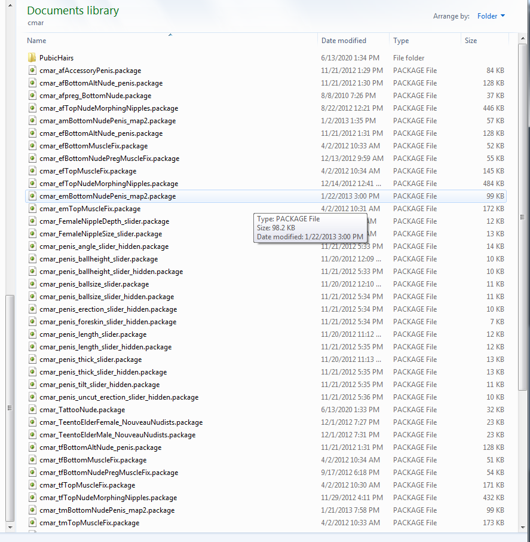The image size is (530, 542).
Task: Click icon of cmar_afTopNudeMorphingNipples.package
Action: coord(32,108)
